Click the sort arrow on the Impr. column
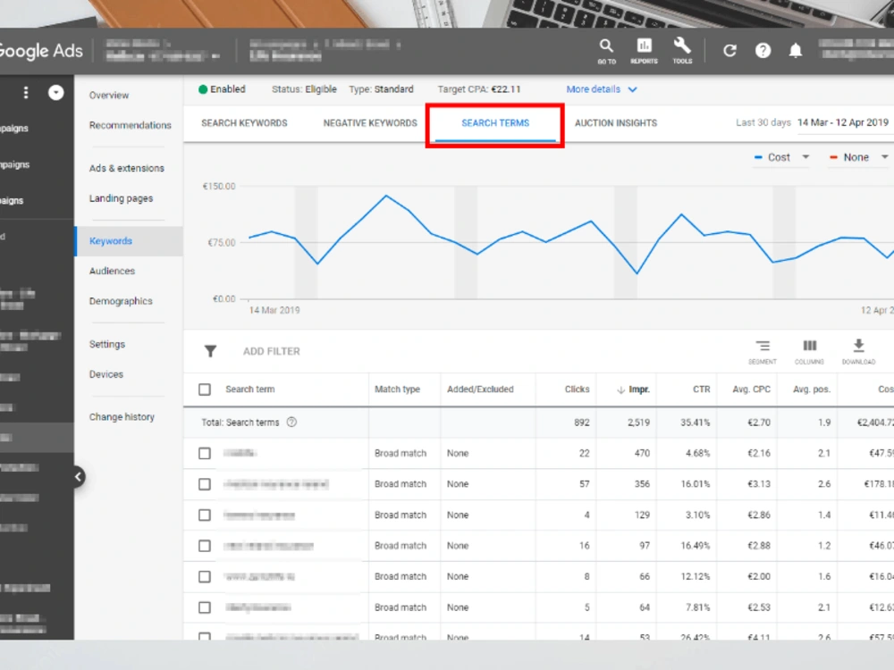 click(621, 389)
